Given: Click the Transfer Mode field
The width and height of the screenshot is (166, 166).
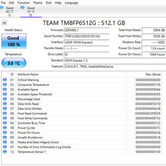Looking at the screenshot, I should [86, 48].
